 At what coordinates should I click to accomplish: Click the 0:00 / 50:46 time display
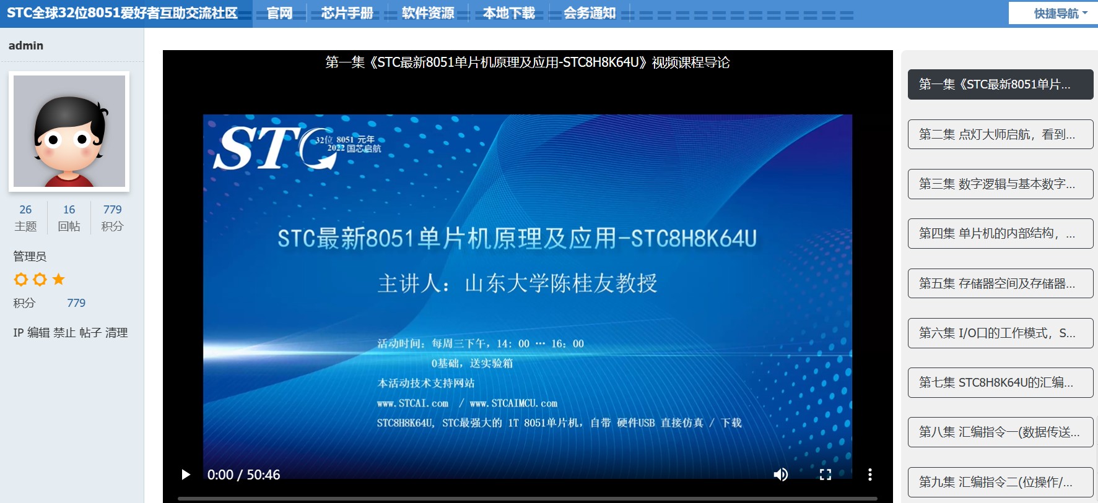pyautogui.click(x=243, y=475)
